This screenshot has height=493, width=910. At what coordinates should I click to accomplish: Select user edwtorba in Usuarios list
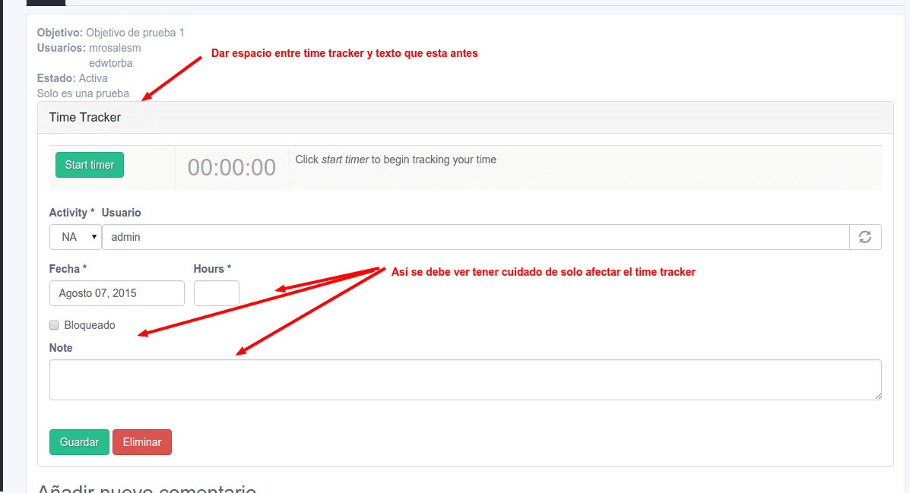(111, 63)
